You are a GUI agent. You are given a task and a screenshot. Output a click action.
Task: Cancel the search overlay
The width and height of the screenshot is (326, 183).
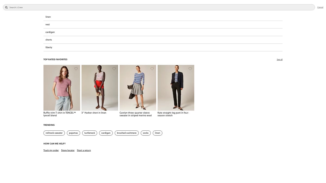pyautogui.click(x=320, y=7)
